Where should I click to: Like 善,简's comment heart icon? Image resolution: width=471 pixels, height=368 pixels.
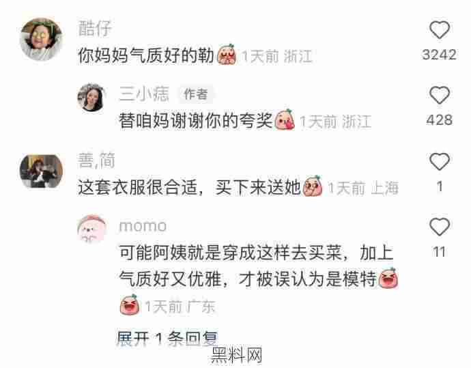pos(440,161)
